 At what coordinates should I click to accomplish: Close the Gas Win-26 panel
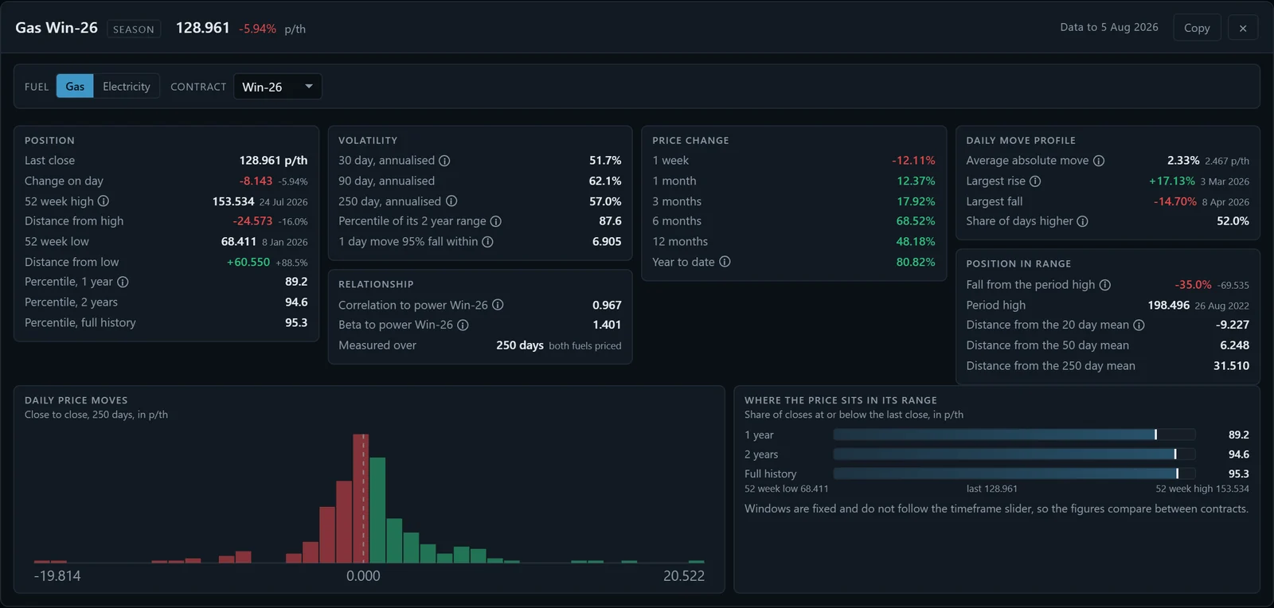pyautogui.click(x=1243, y=28)
